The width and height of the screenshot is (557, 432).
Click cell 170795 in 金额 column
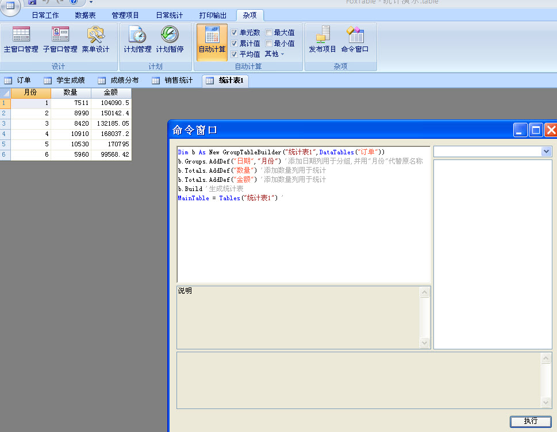coord(111,145)
